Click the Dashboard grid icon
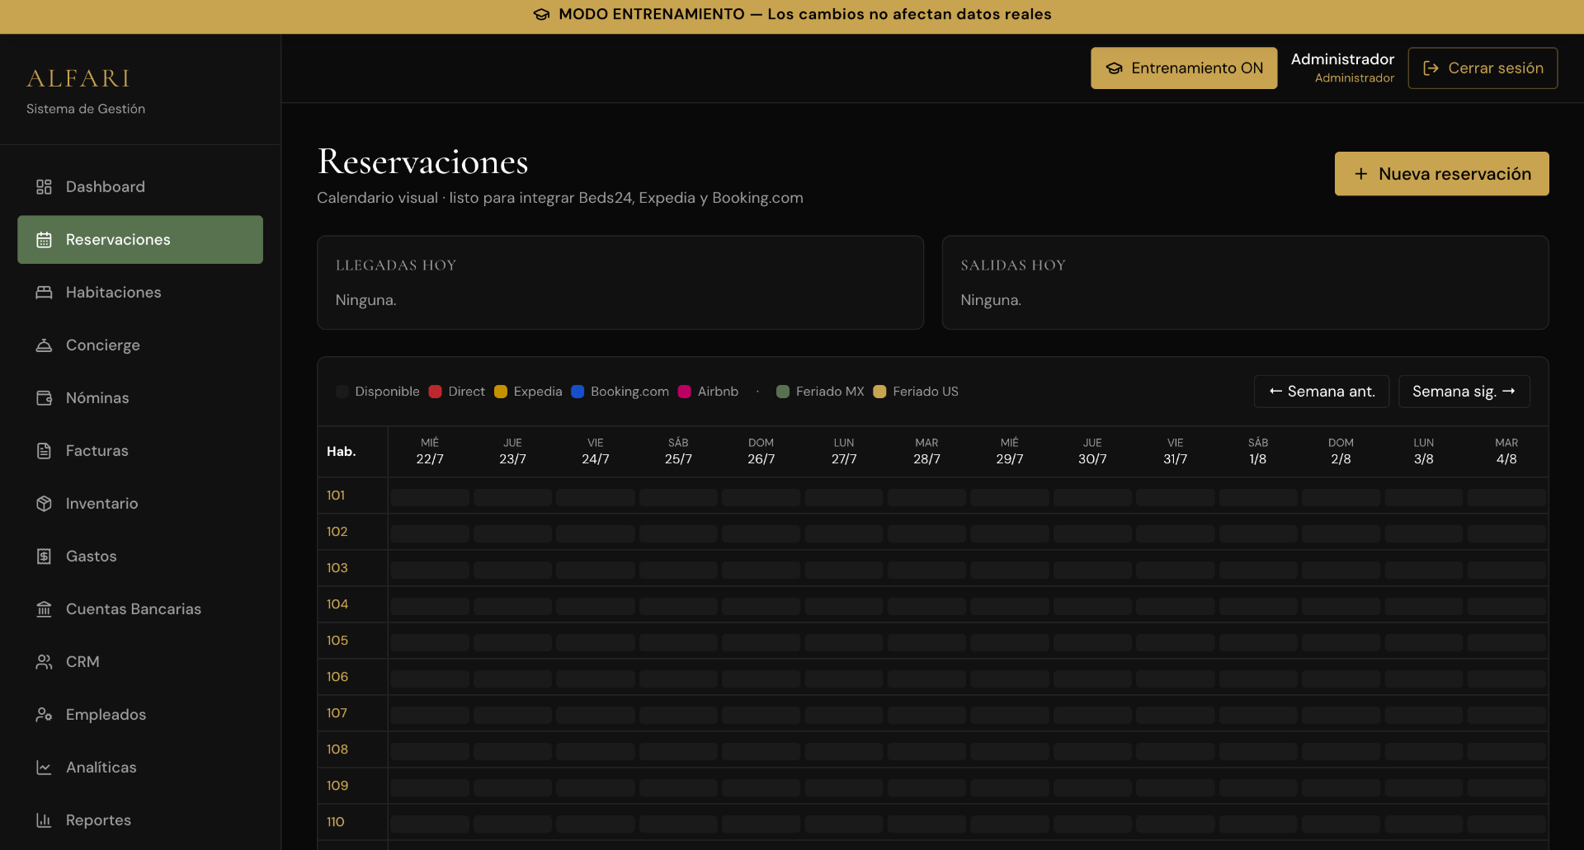 click(x=44, y=187)
